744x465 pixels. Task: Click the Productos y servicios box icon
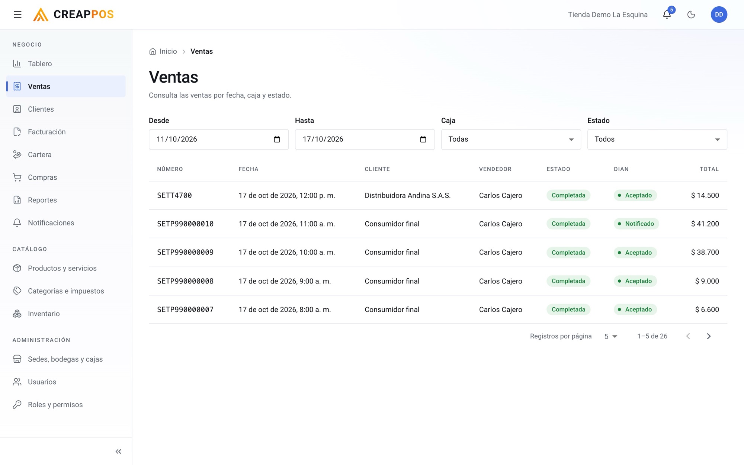tap(17, 268)
